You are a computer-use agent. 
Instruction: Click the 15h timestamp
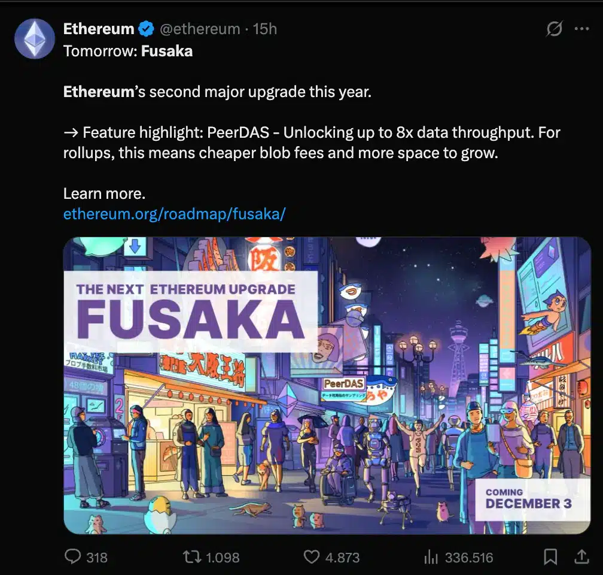coord(264,29)
